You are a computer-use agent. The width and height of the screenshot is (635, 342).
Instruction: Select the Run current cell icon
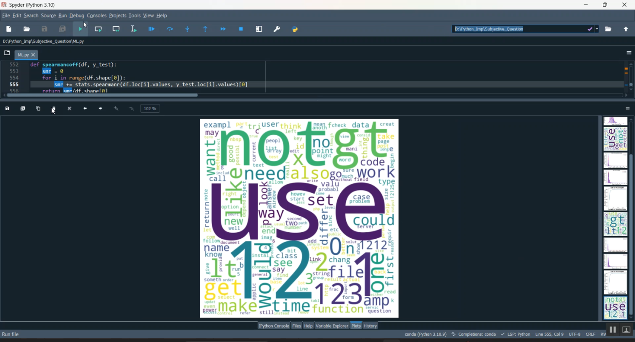tap(98, 29)
